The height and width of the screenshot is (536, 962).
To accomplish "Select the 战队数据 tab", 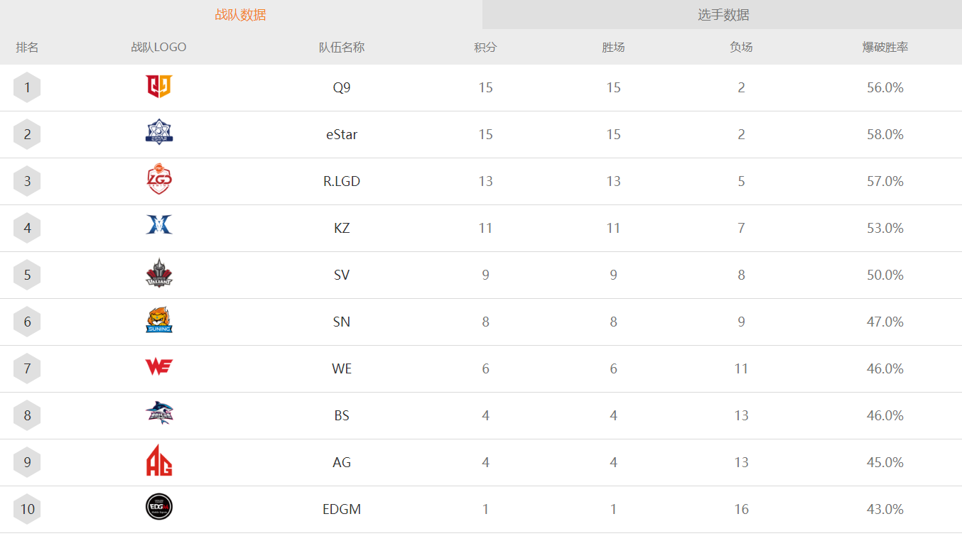I will (x=241, y=15).
